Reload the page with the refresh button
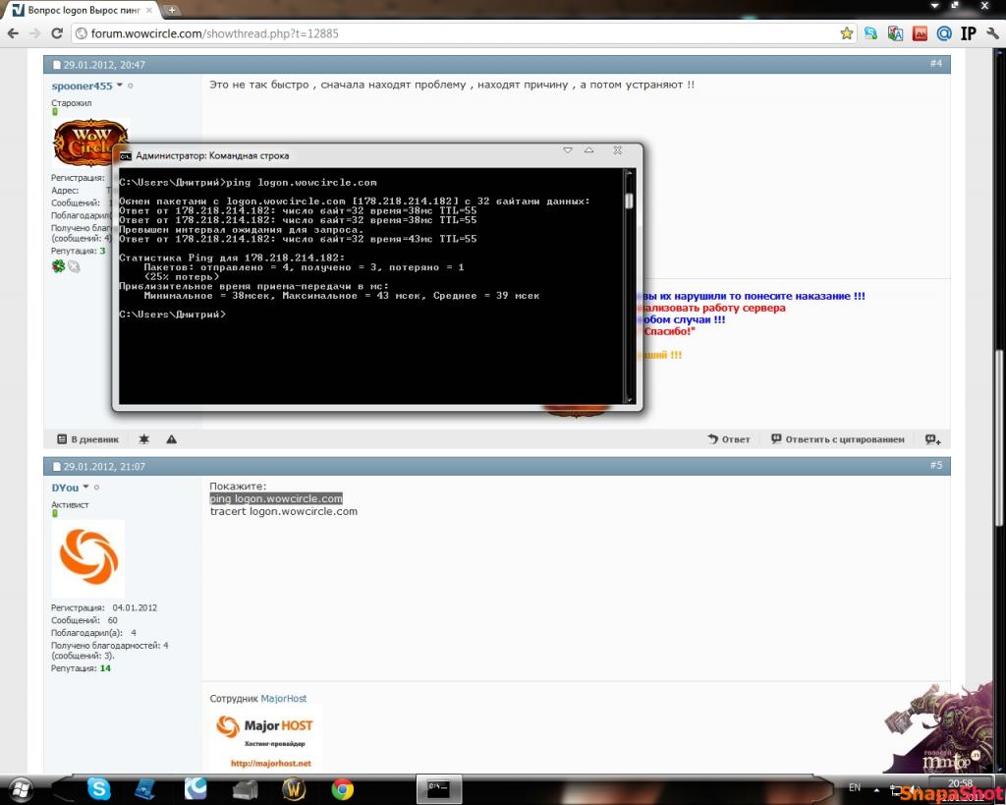 58,33
